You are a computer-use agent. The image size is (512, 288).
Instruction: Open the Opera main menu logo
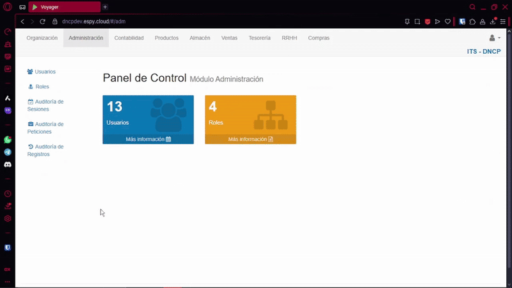[x=8, y=7]
